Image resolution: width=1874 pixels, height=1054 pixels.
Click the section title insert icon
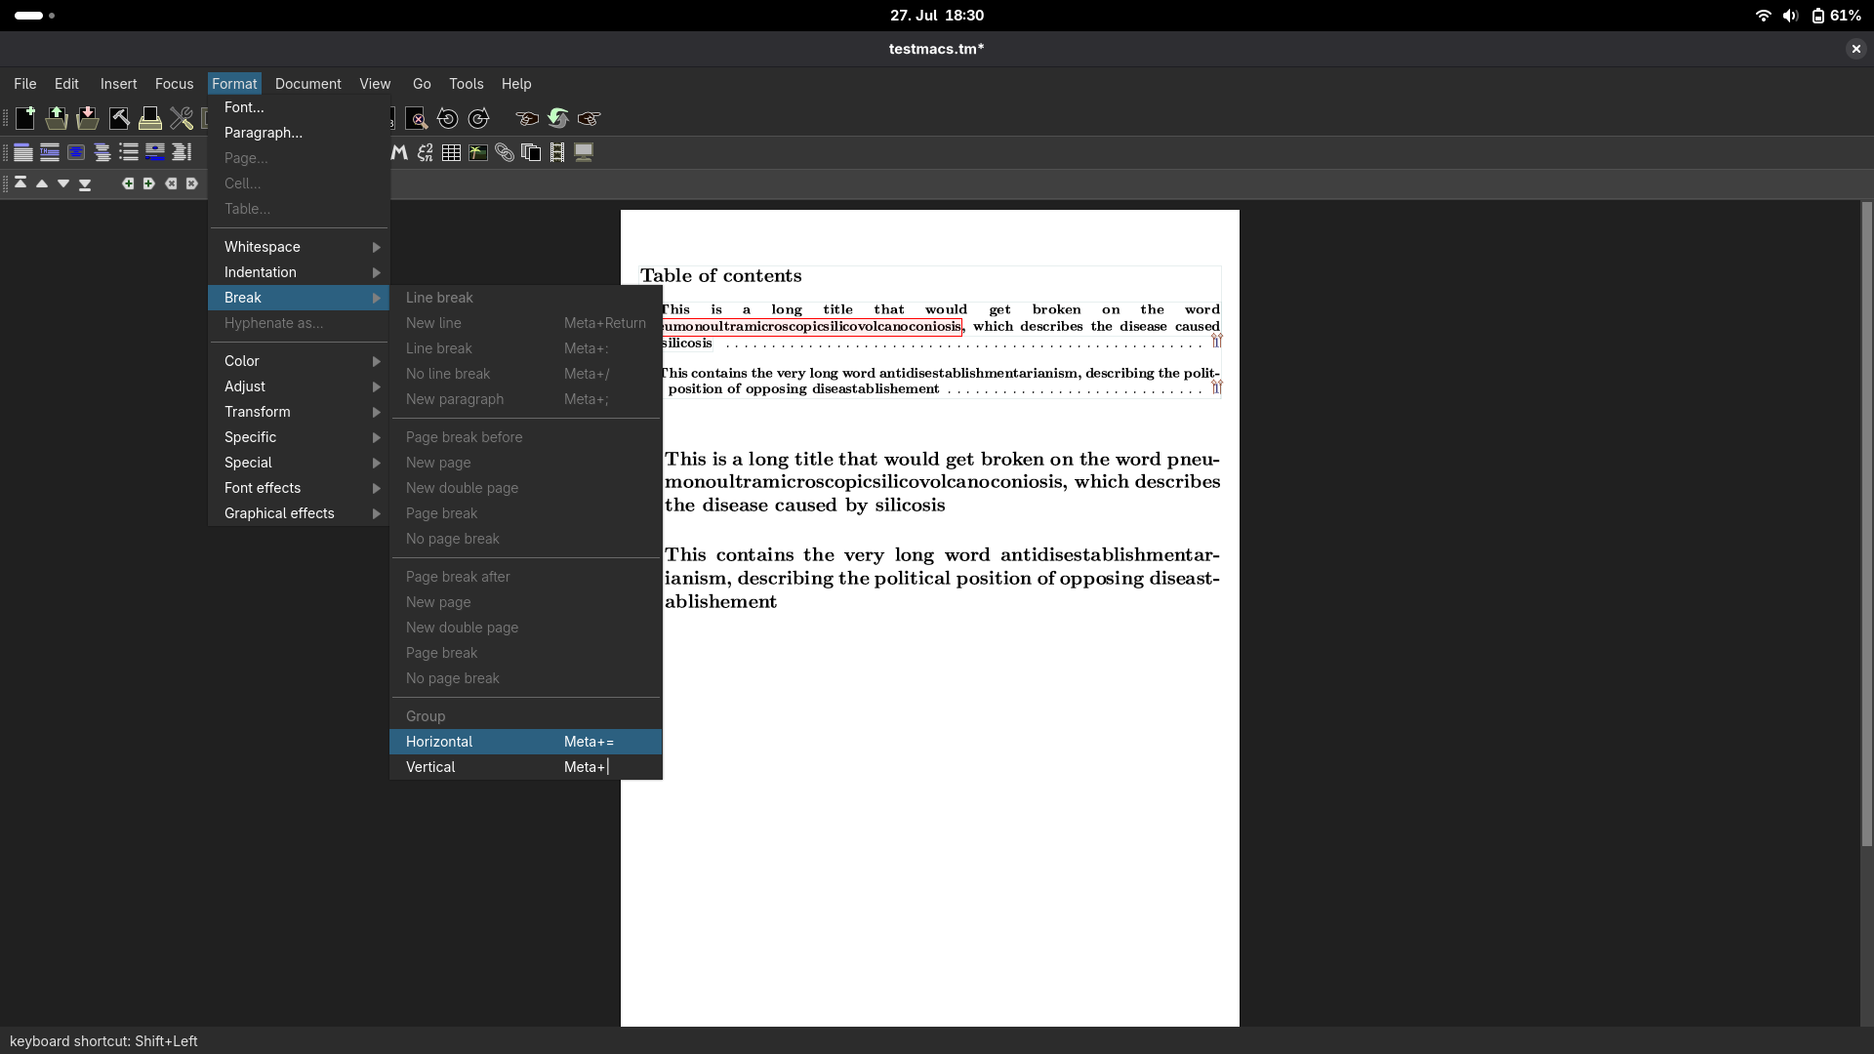click(x=23, y=152)
